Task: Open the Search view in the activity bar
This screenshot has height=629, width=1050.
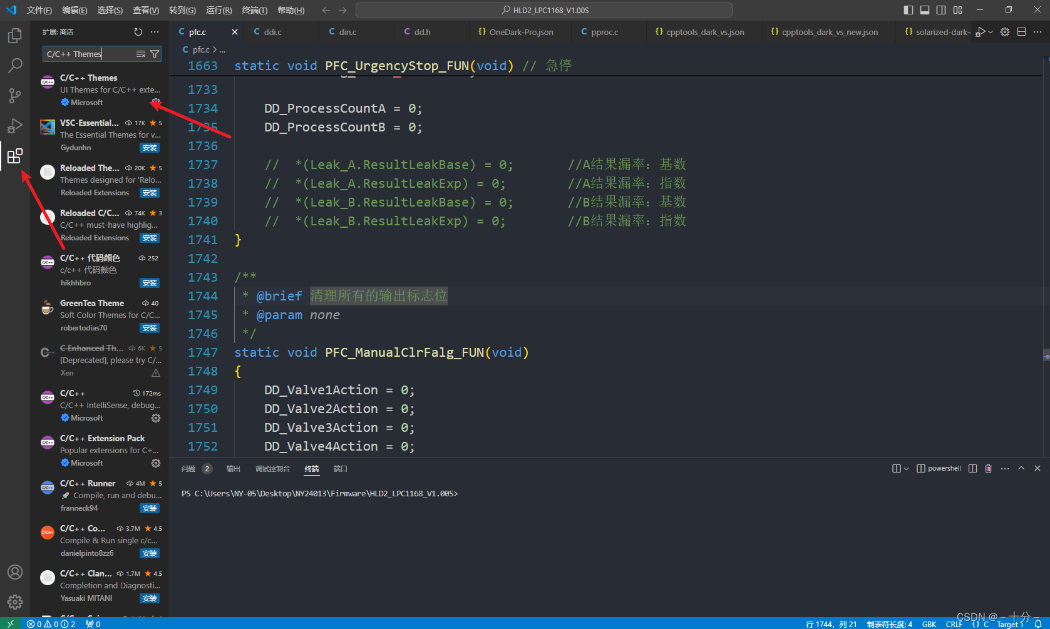Action: click(x=15, y=66)
